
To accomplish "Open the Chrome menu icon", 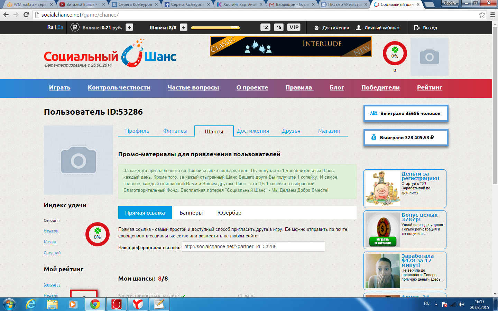I will point(492,15).
